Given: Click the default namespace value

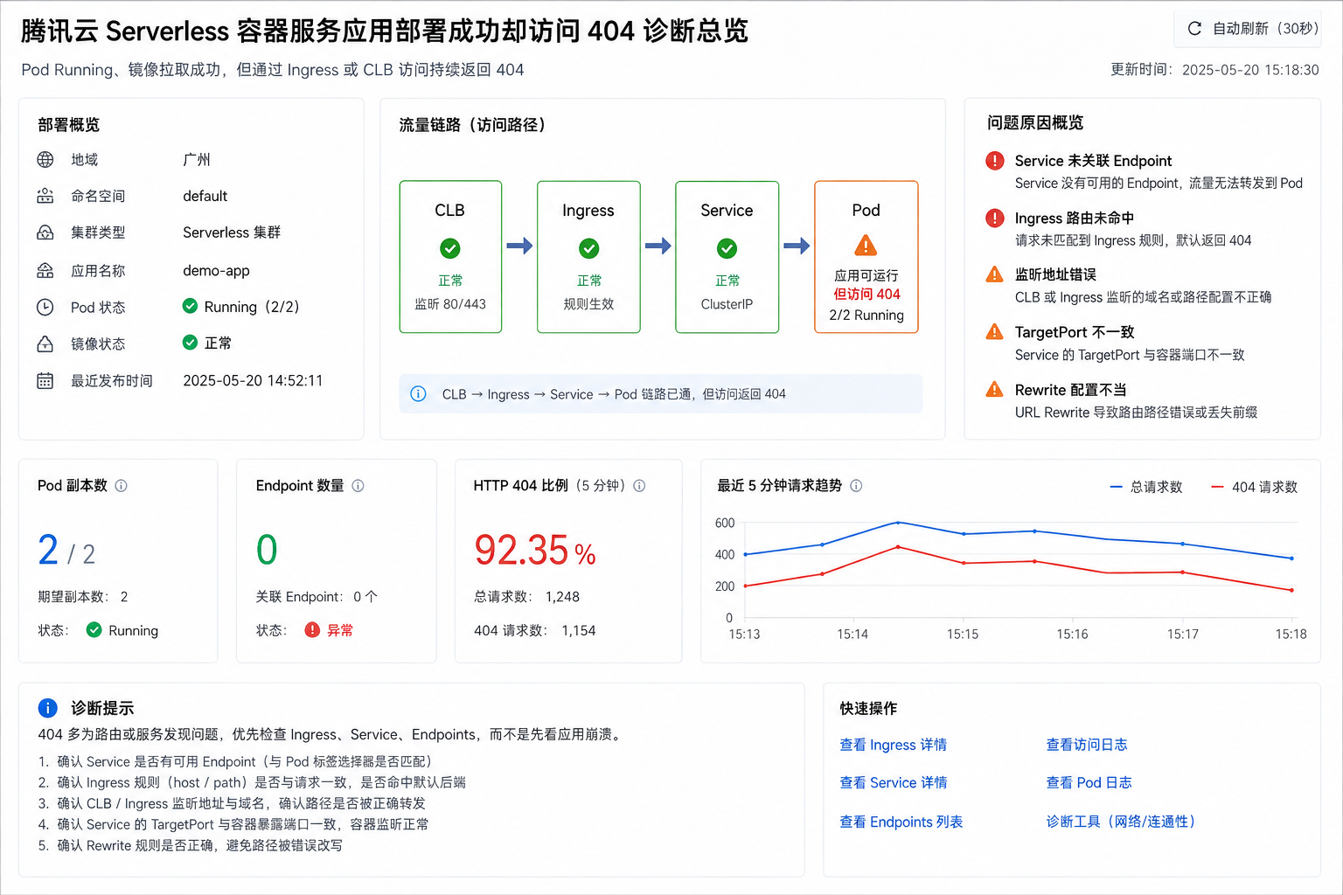Looking at the screenshot, I should [205, 196].
